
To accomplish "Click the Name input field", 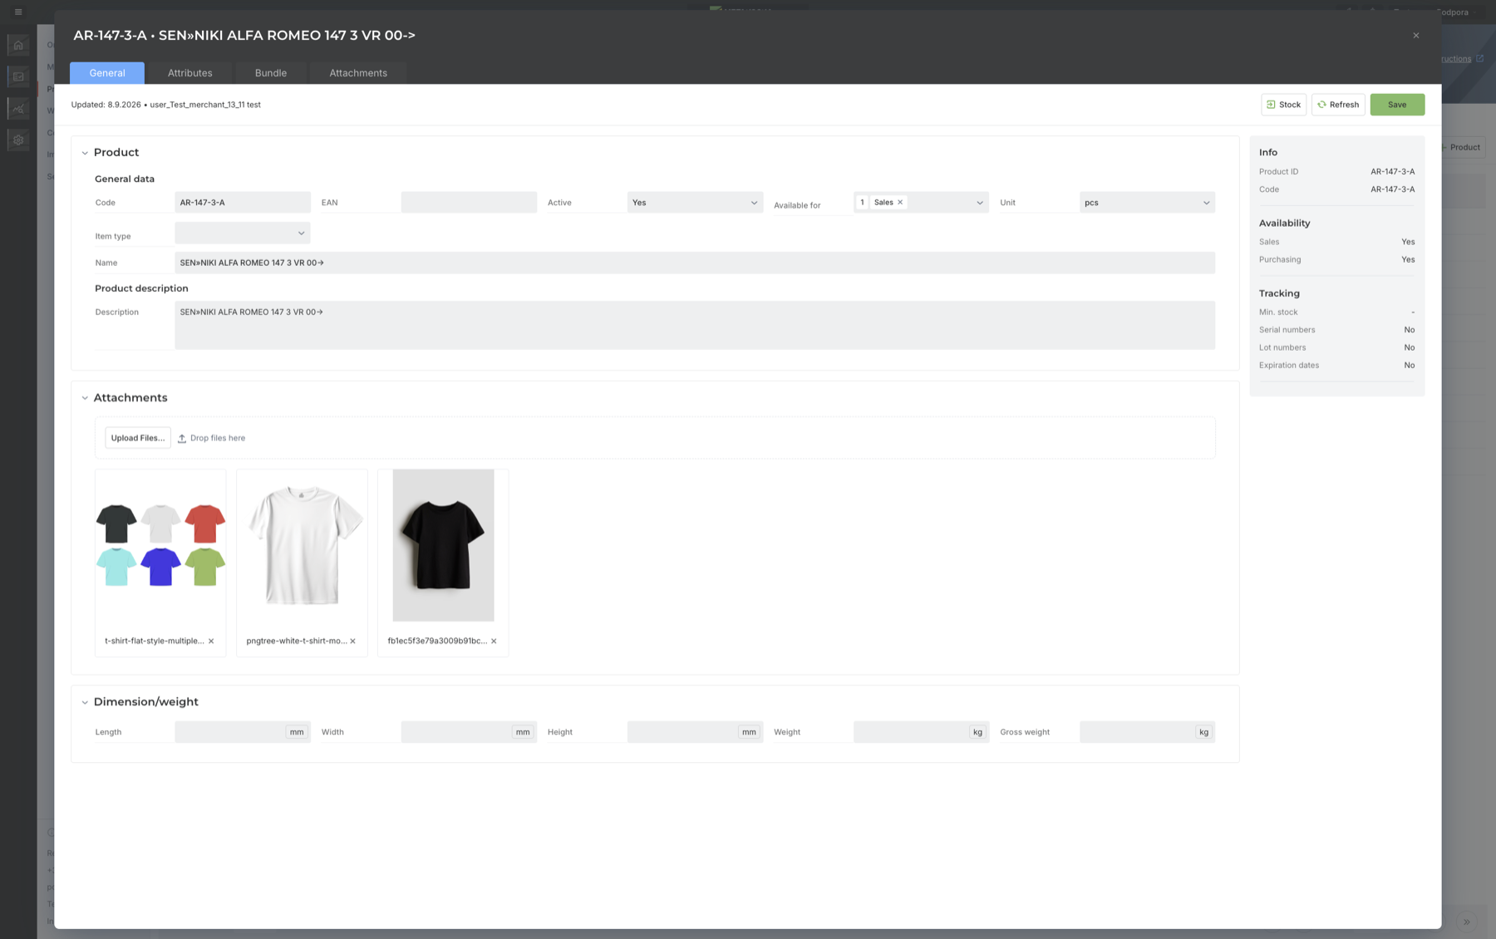I will 695,263.
